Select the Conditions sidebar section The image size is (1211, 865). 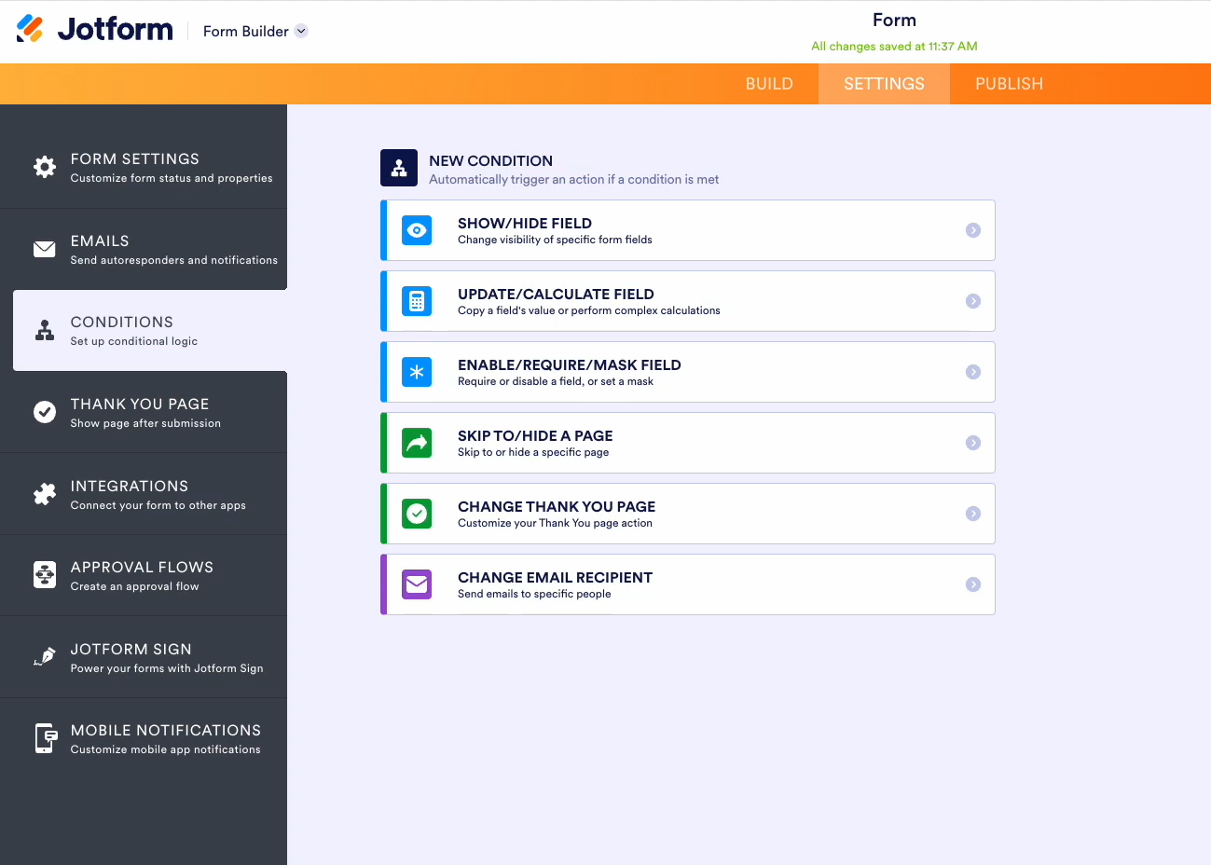(150, 330)
